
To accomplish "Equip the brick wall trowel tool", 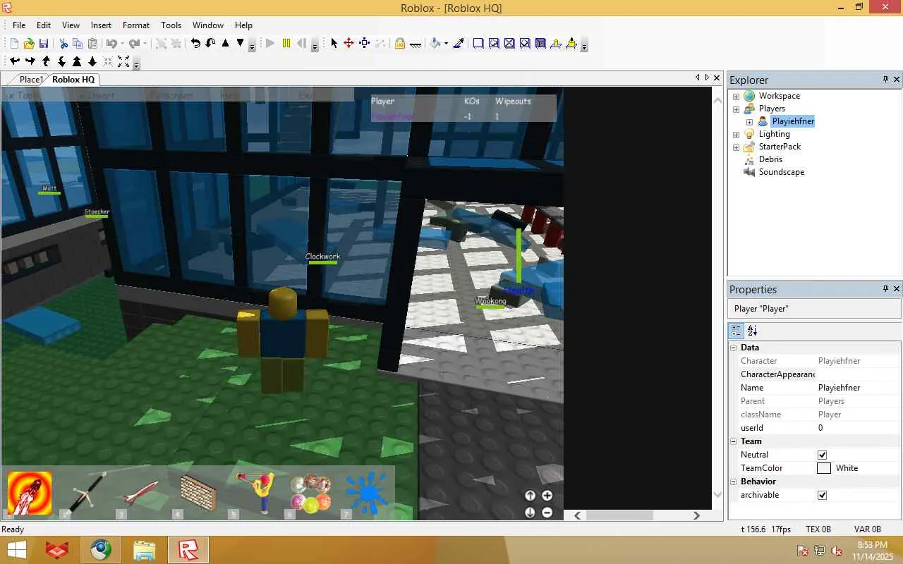I will click(x=197, y=492).
